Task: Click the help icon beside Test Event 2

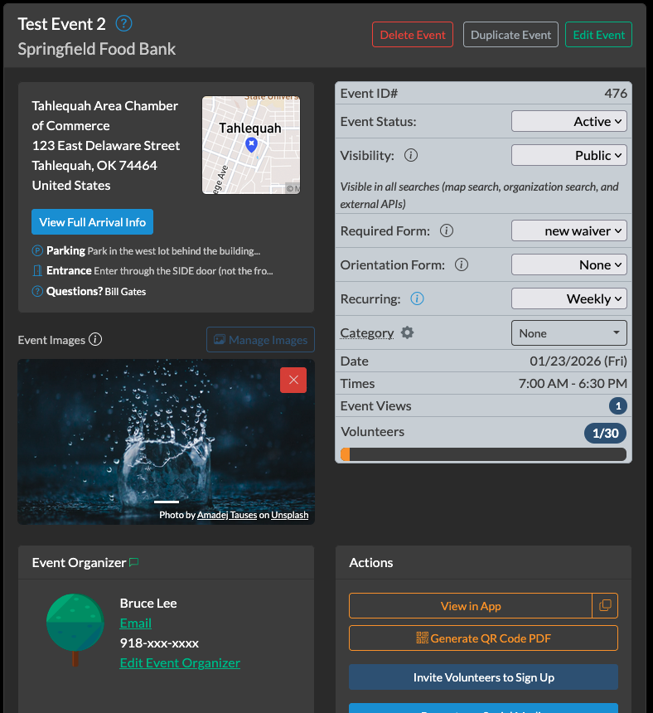Action: tap(124, 23)
